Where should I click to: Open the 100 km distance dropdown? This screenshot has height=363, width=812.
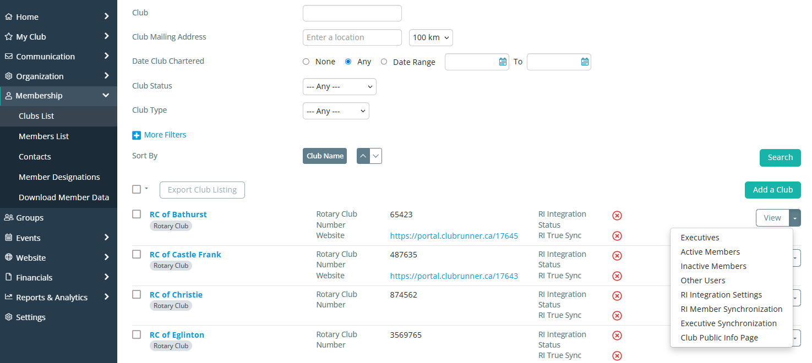coord(431,37)
